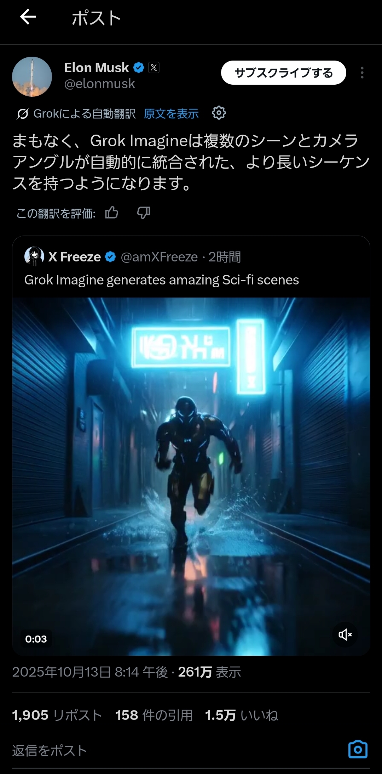
Task: Tap the blue verified badge beside Elon Musk
Action: coord(139,67)
